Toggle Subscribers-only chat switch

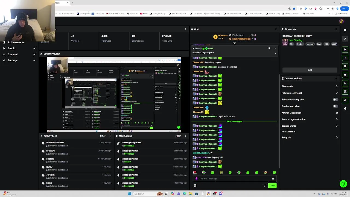(335, 100)
